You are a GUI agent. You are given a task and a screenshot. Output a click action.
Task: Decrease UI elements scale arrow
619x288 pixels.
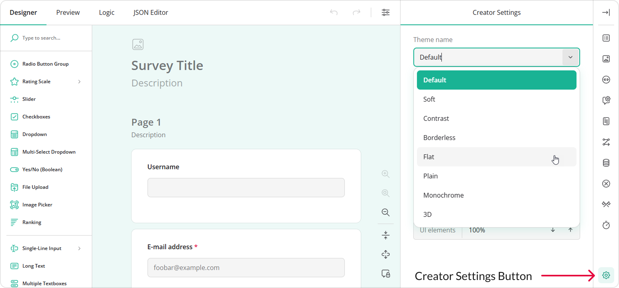[x=553, y=230]
